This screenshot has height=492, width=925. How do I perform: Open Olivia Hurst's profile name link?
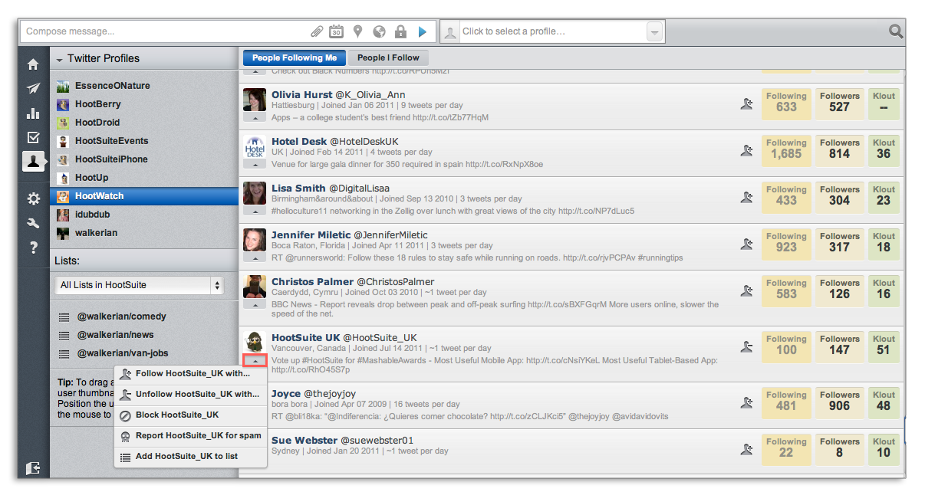click(x=301, y=95)
